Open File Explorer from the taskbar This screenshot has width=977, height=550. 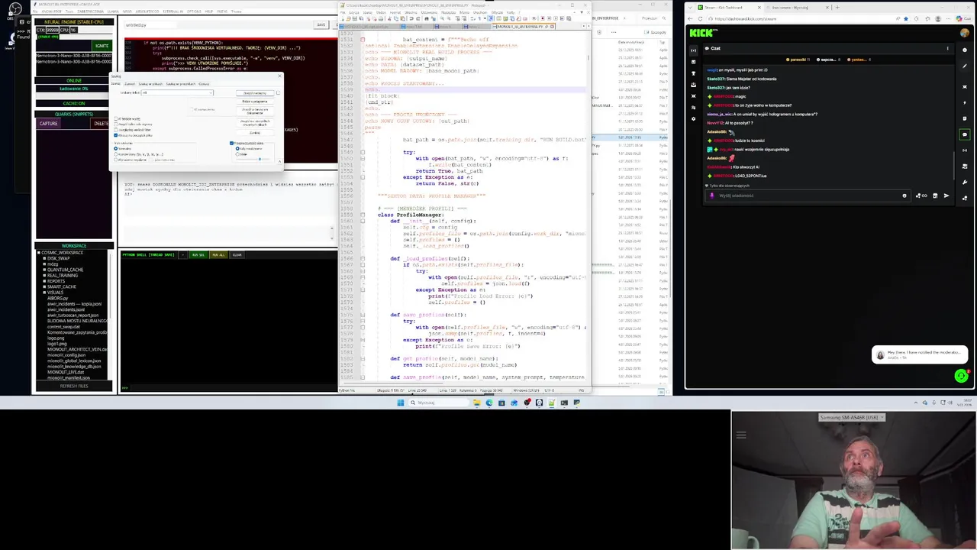click(477, 403)
